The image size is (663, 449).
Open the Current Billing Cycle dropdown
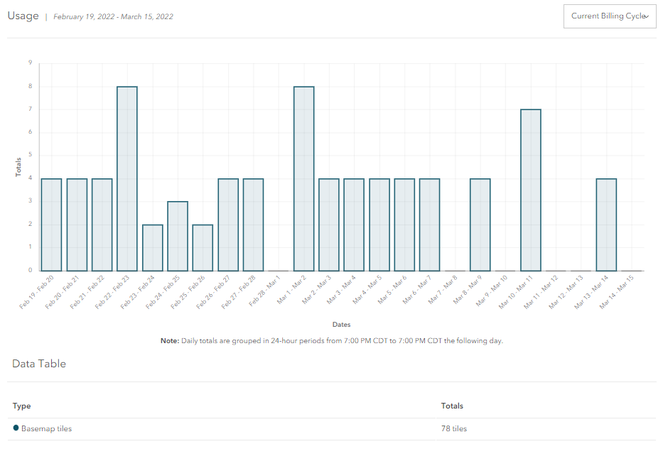point(610,16)
